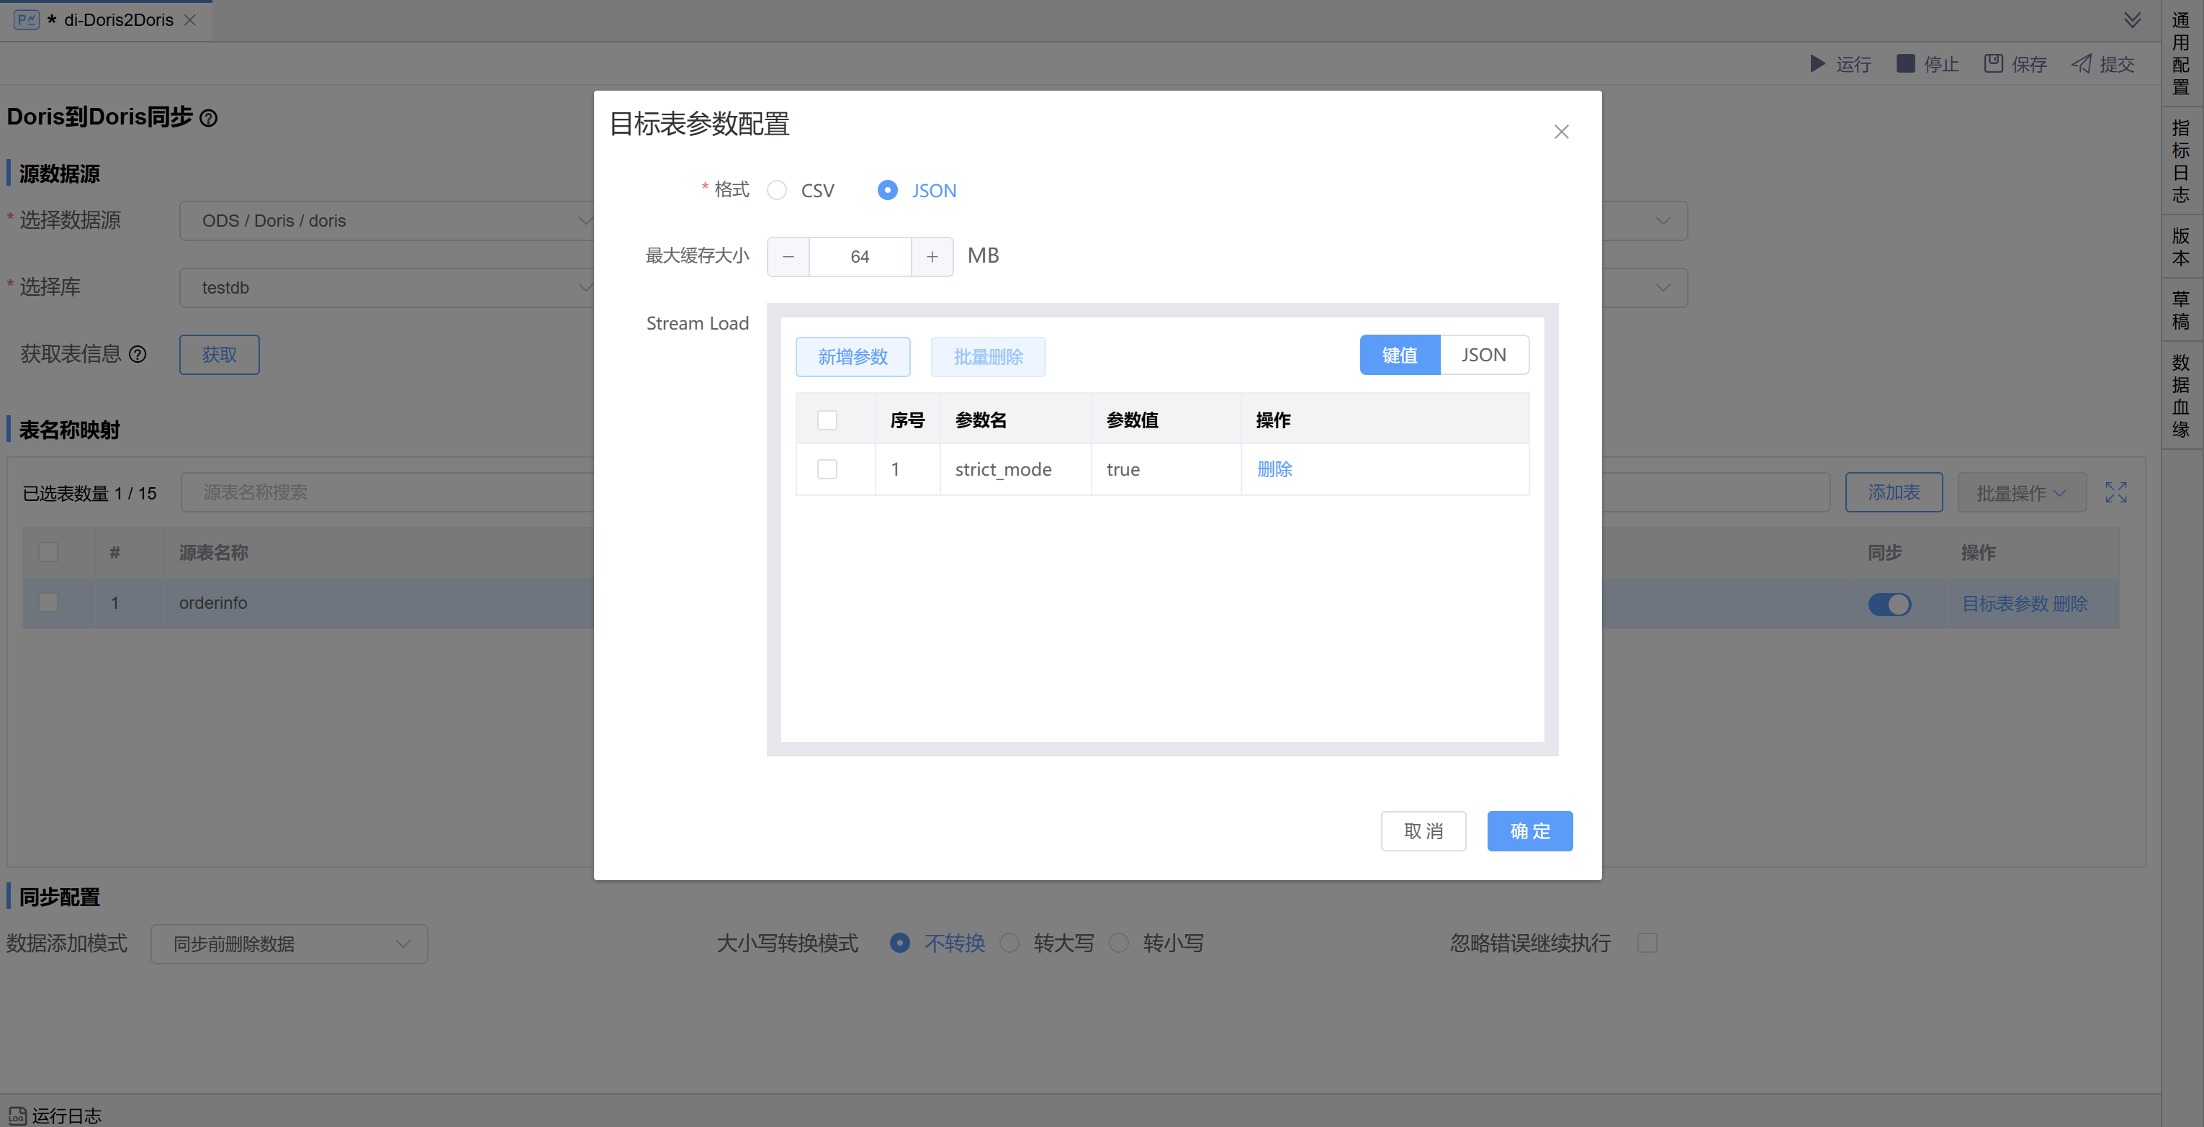2204x1127 pixels.
Task: Click the 新增参数 button
Action: click(x=853, y=356)
